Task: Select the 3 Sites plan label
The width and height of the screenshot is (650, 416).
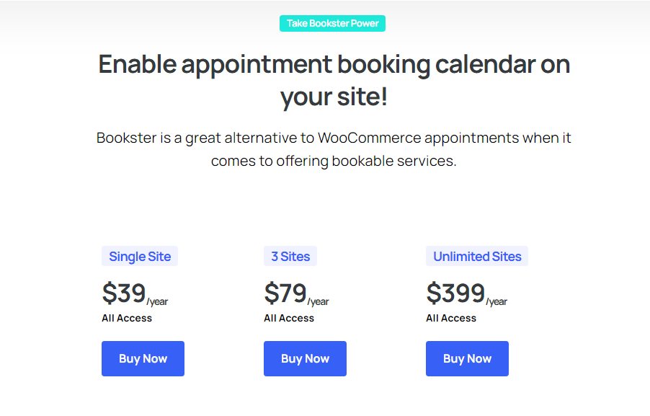Action: (290, 257)
